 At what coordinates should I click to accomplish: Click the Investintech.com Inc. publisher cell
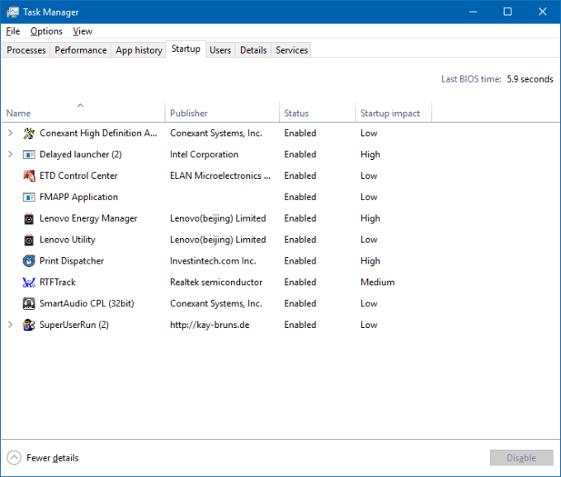pos(213,261)
